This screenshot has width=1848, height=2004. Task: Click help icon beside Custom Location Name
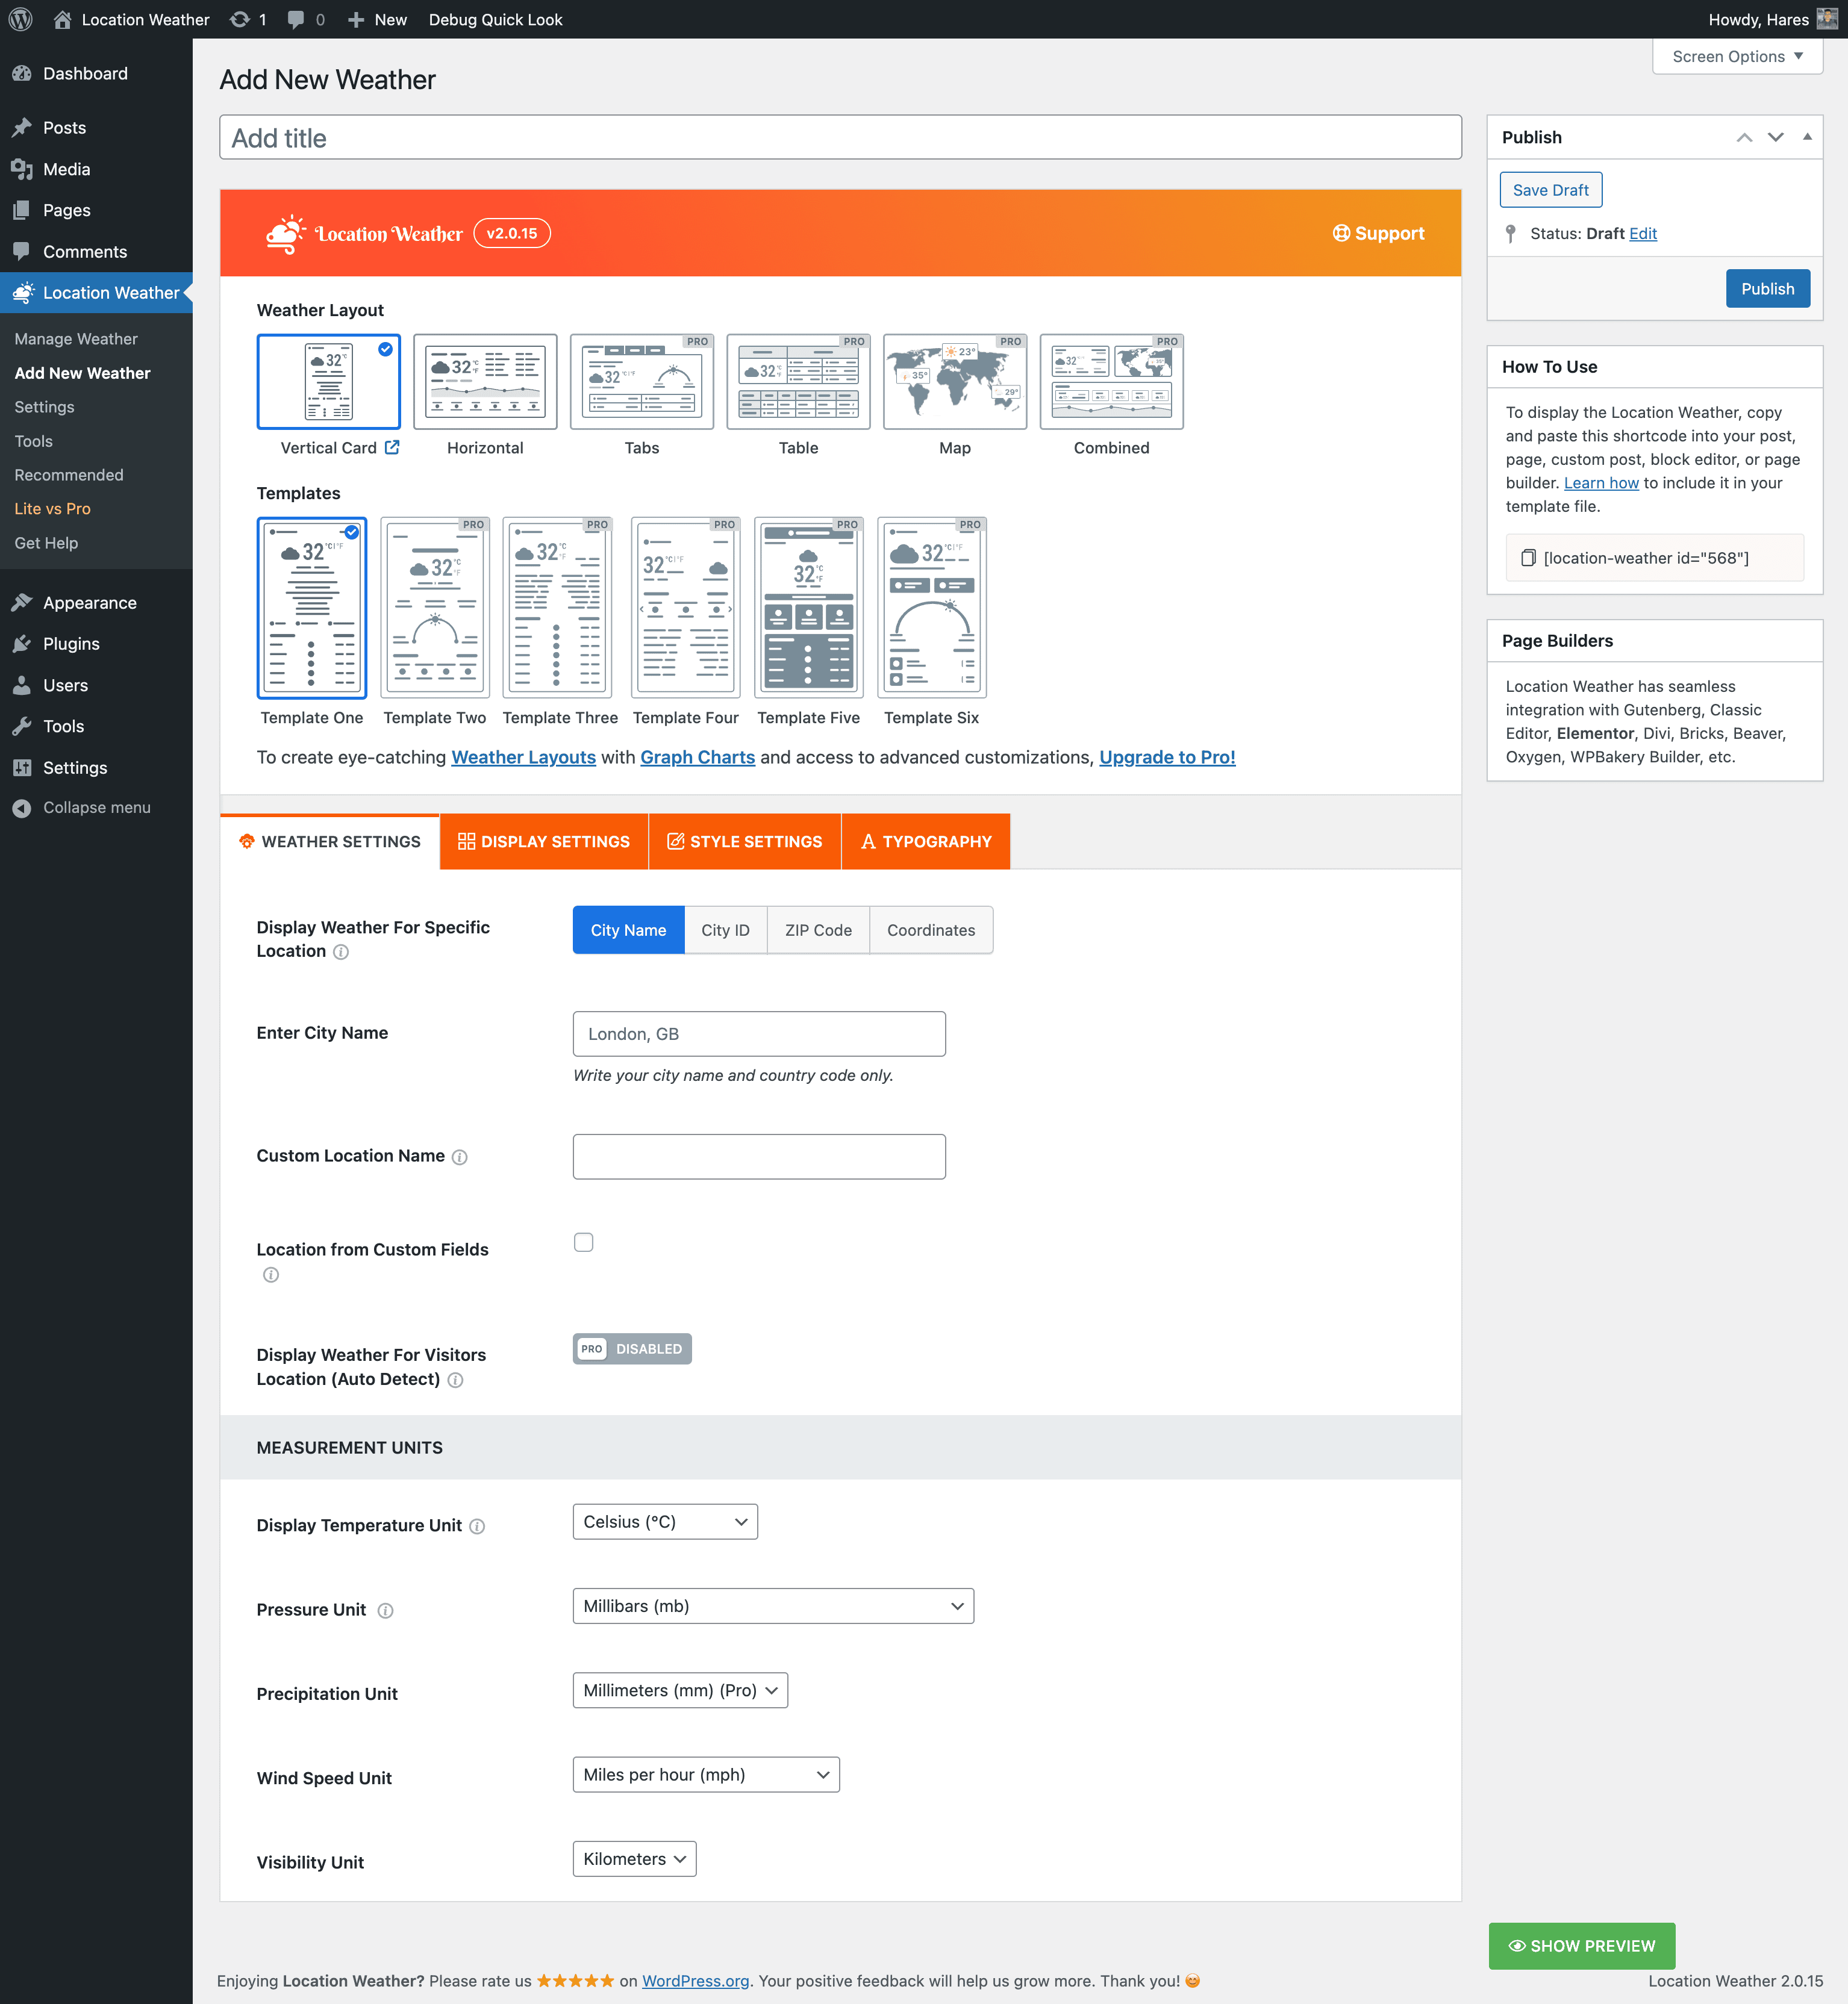tap(460, 1157)
